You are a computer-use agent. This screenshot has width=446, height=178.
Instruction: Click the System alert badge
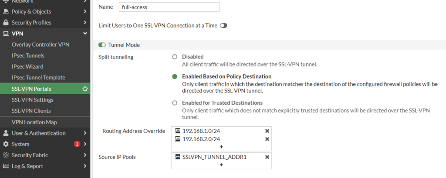(77, 144)
